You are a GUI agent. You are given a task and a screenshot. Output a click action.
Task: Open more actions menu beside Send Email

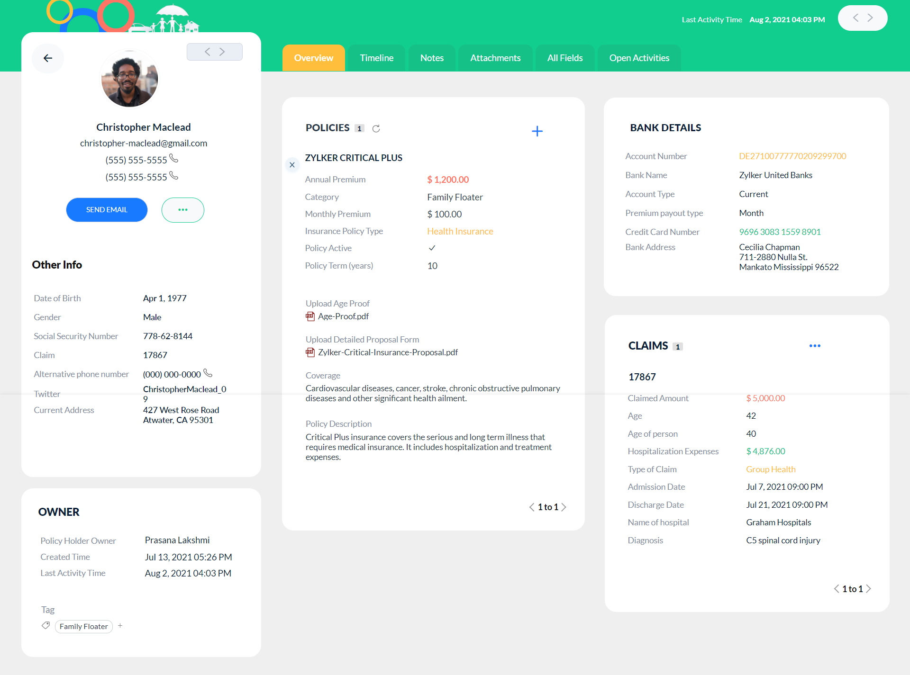(182, 210)
